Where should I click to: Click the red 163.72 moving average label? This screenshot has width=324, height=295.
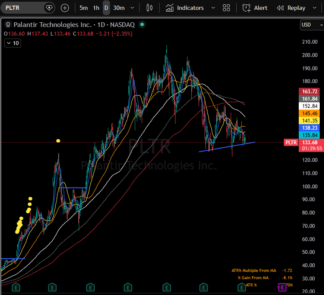[309, 91]
